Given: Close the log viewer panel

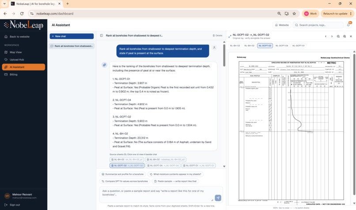Looking at the screenshot, I should tap(351, 36).
